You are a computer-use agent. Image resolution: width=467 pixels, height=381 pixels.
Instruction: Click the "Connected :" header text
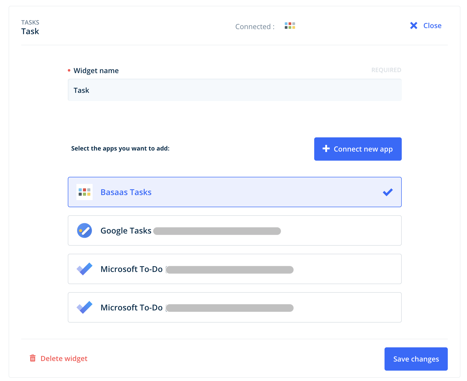click(x=255, y=27)
